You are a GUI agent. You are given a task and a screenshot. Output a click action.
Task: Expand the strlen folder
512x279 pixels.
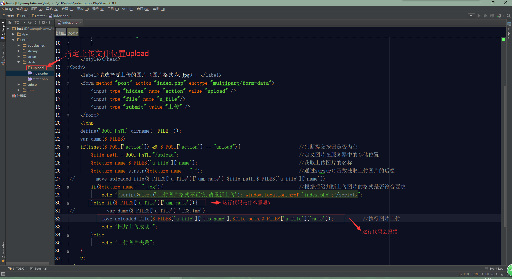click(19, 56)
